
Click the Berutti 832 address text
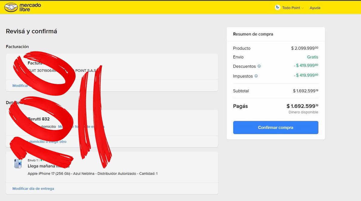(x=39, y=119)
